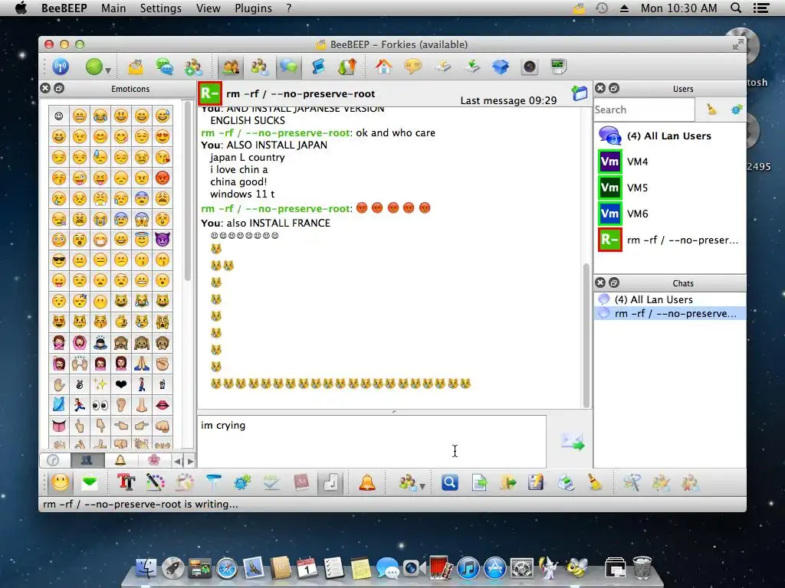Toggle the dictionary completer book icon
The image size is (785, 588).
pos(301,482)
